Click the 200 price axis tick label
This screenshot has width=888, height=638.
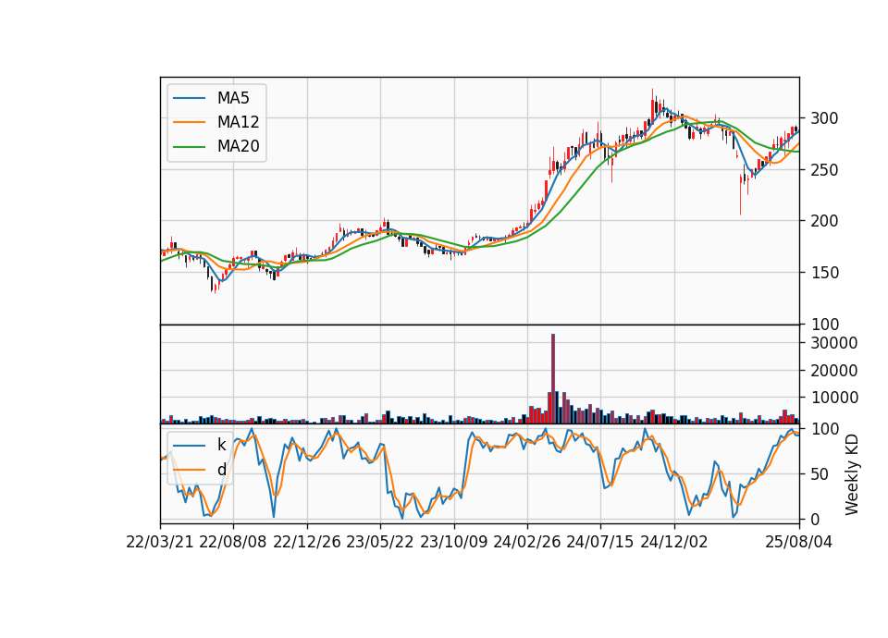(x=824, y=221)
